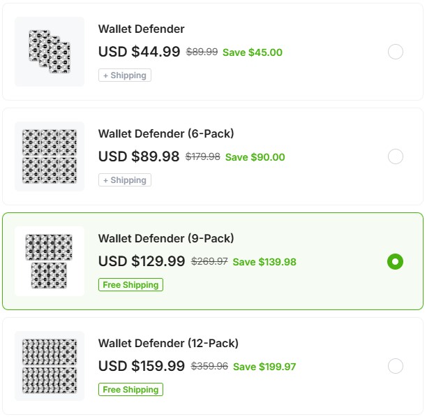Open the 6-Pack product thumbnail image
Screen dimensions: 427x417
[50, 156]
